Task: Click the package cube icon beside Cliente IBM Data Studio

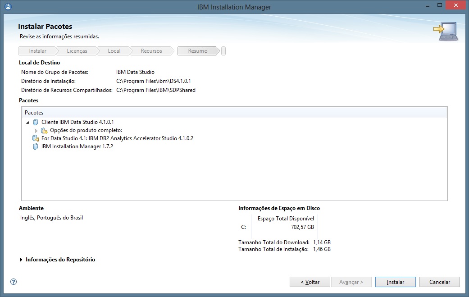Action: pos(36,122)
